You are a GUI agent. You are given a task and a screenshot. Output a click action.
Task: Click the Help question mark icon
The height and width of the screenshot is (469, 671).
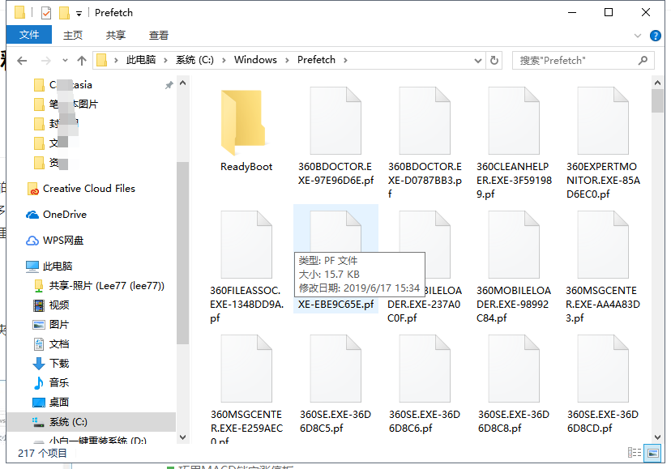tap(655, 35)
